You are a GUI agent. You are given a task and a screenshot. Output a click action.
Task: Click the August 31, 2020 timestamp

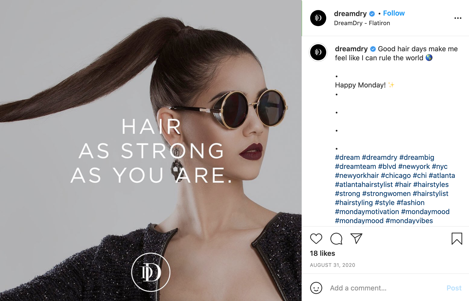tap(333, 265)
